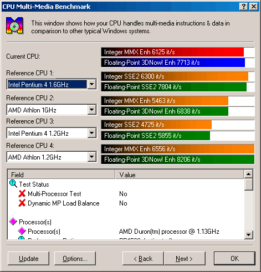The height and width of the screenshot is (272, 261).
Task: Click the results list scroll down arrow
Action: [249, 235]
